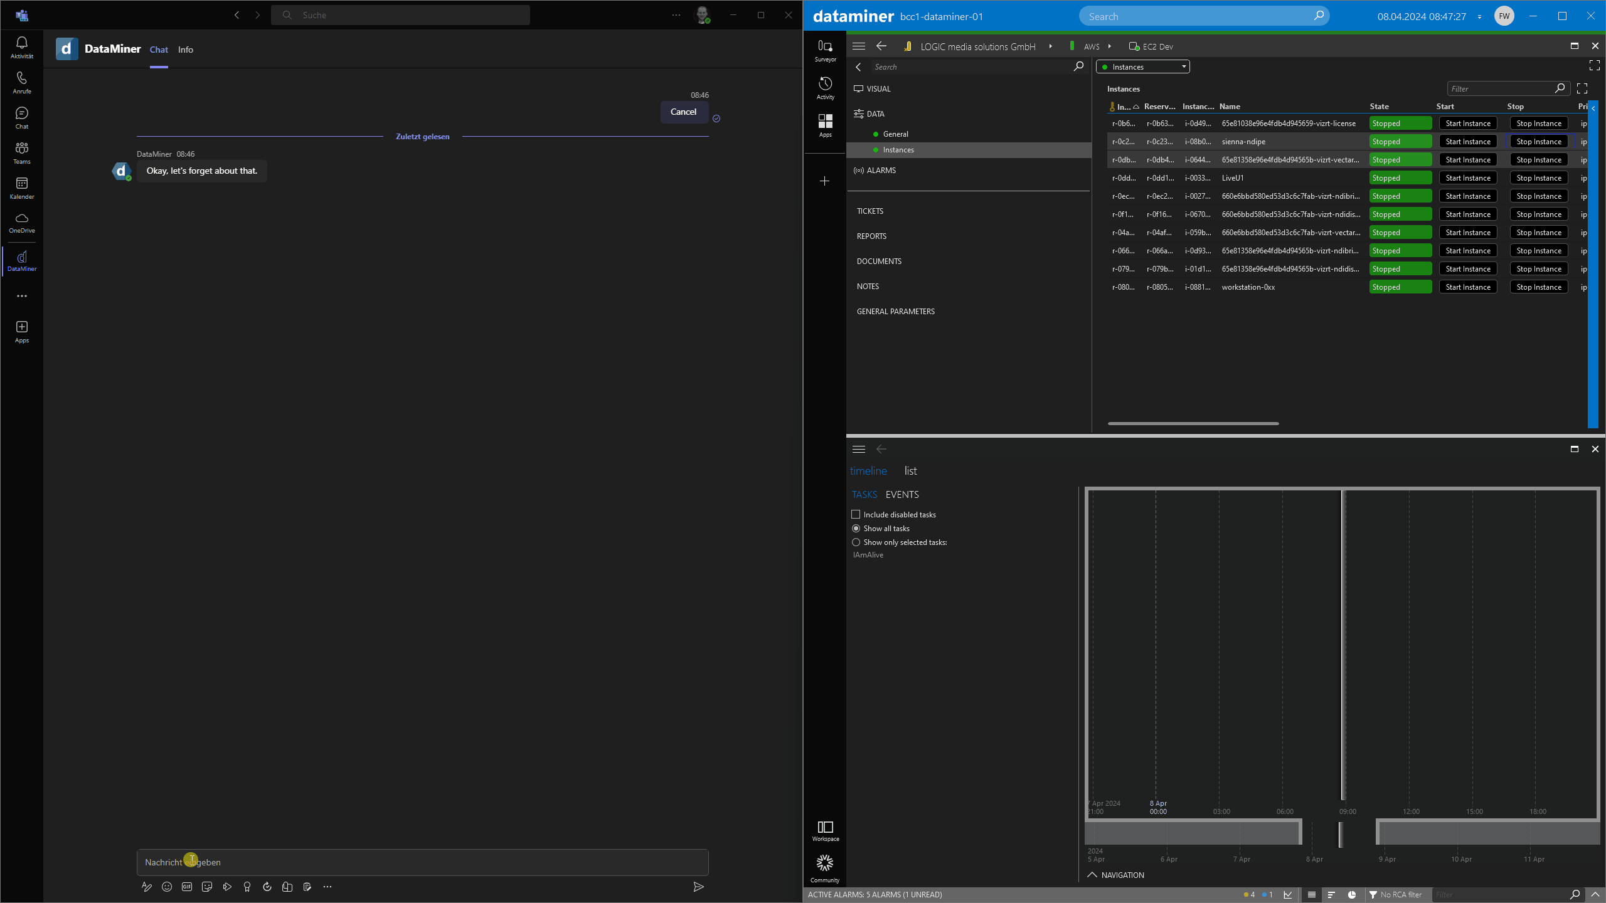Add new item with plus in DataMiner sidebar
This screenshot has height=903, width=1606.
click(825, 181)
